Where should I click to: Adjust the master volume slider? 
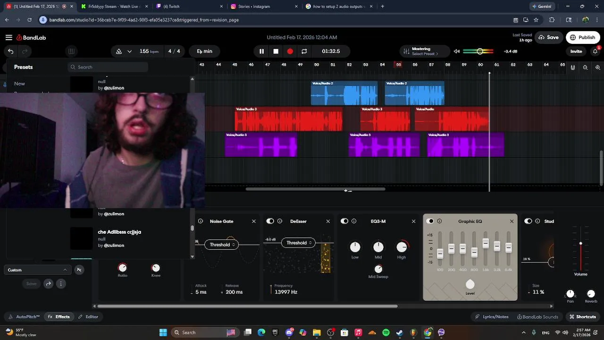(479, 51)
